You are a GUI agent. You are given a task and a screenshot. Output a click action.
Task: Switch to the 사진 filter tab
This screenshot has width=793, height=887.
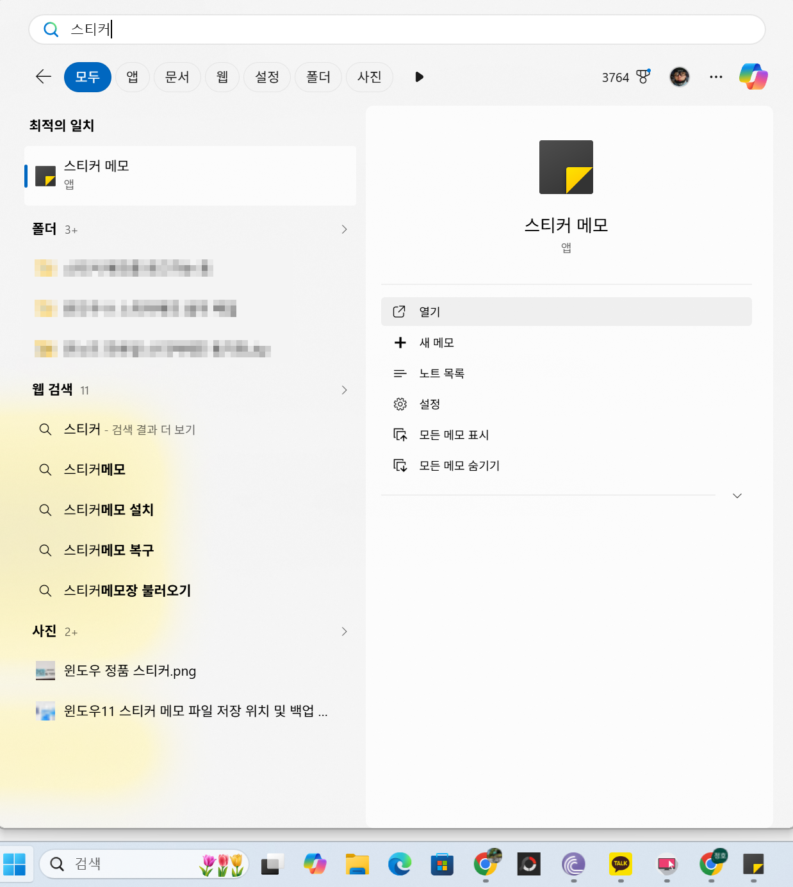pyautogui.click(x=369, y=76)
